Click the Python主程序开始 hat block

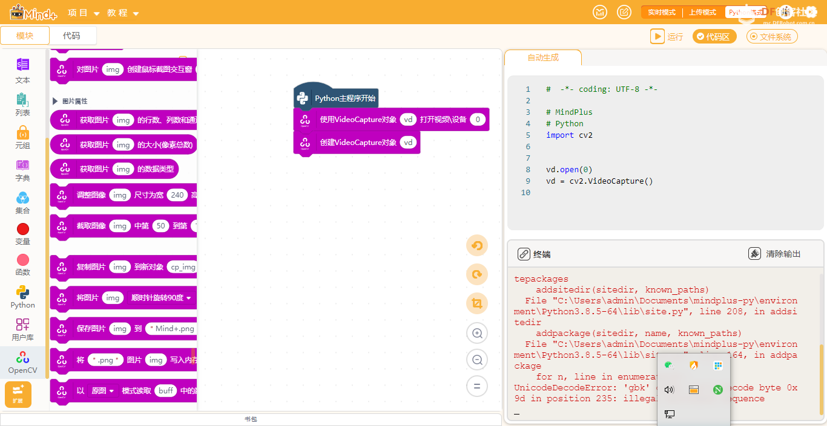coord(337,97)
